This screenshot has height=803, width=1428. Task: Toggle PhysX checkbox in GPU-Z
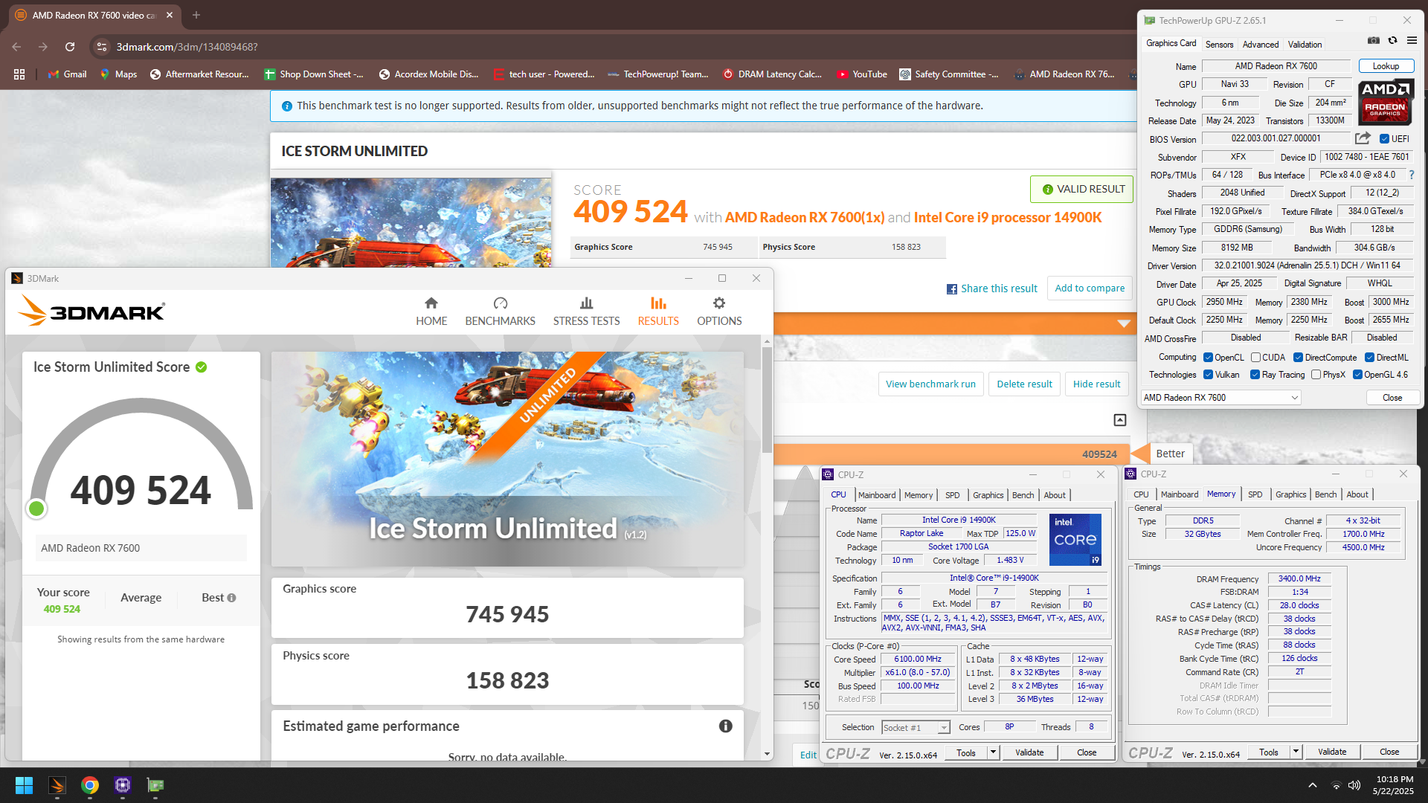click(1316, 375)
